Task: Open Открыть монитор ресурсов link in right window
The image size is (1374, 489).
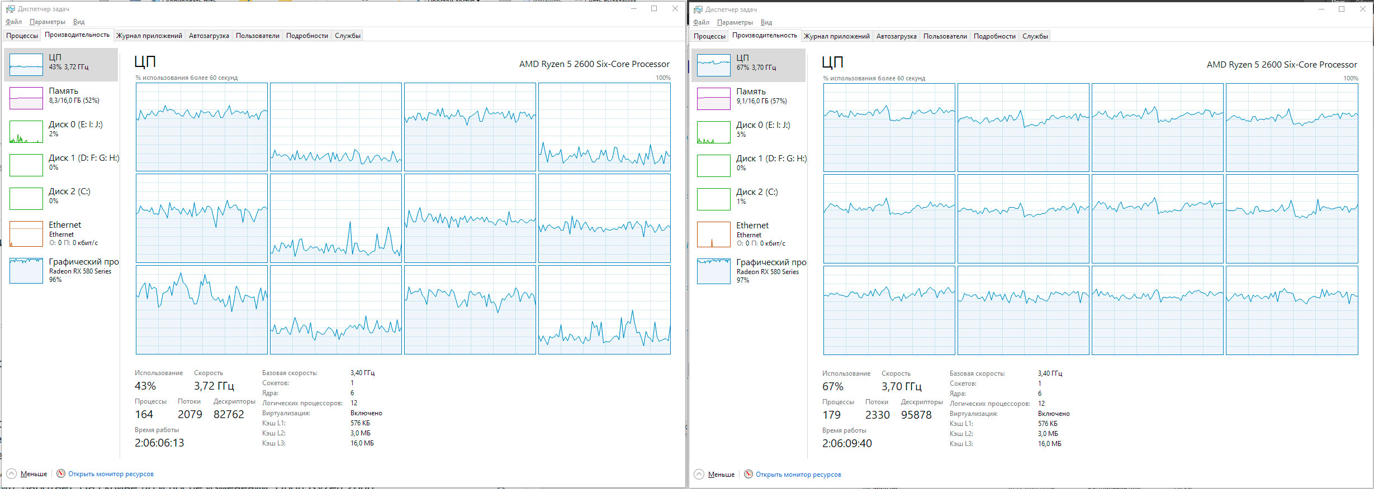Action: 798,474
